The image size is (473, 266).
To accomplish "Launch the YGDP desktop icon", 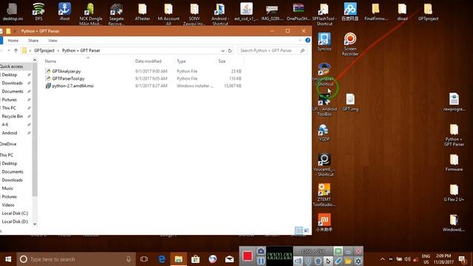I will 324,133.
